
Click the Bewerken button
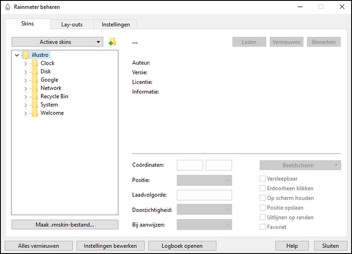pos(324,42)
